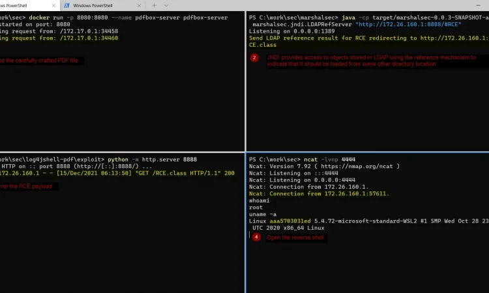Screen dimensions: 489x293
Task: Click the 'UTC 2020 x86_64 Linux' line
Action: click(288, 228)
